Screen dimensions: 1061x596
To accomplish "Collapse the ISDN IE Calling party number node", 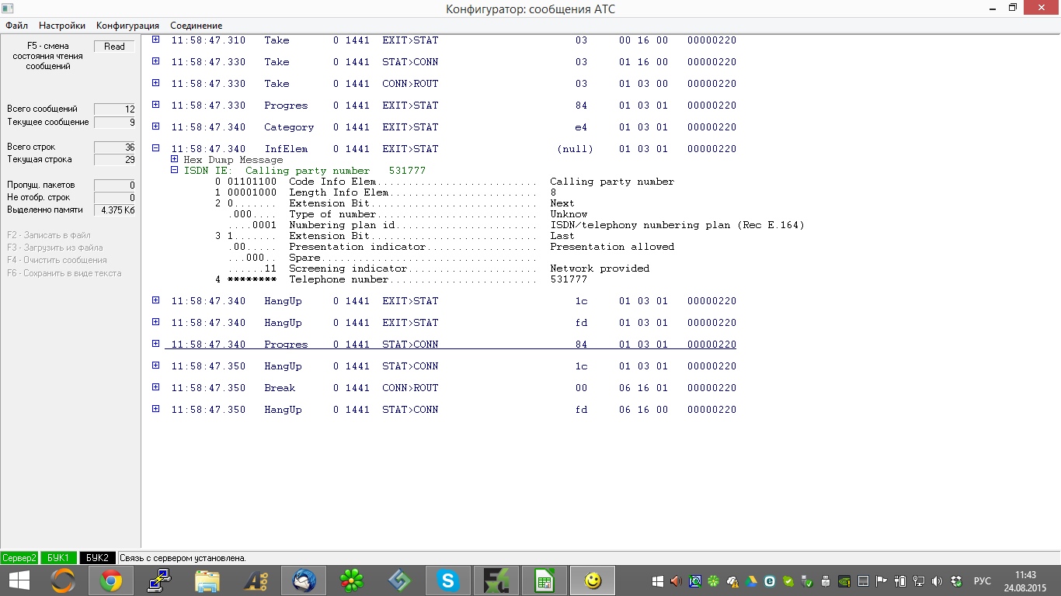I will (174, 170).
